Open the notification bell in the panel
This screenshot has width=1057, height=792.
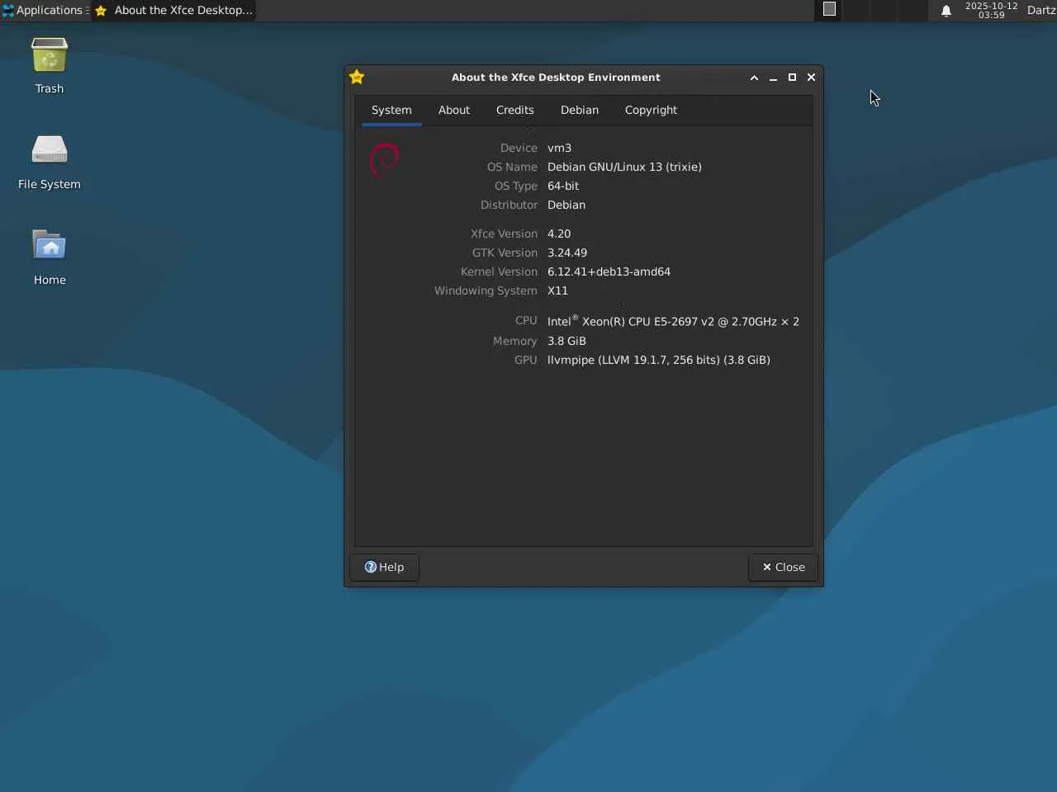[x=946, y=11]
